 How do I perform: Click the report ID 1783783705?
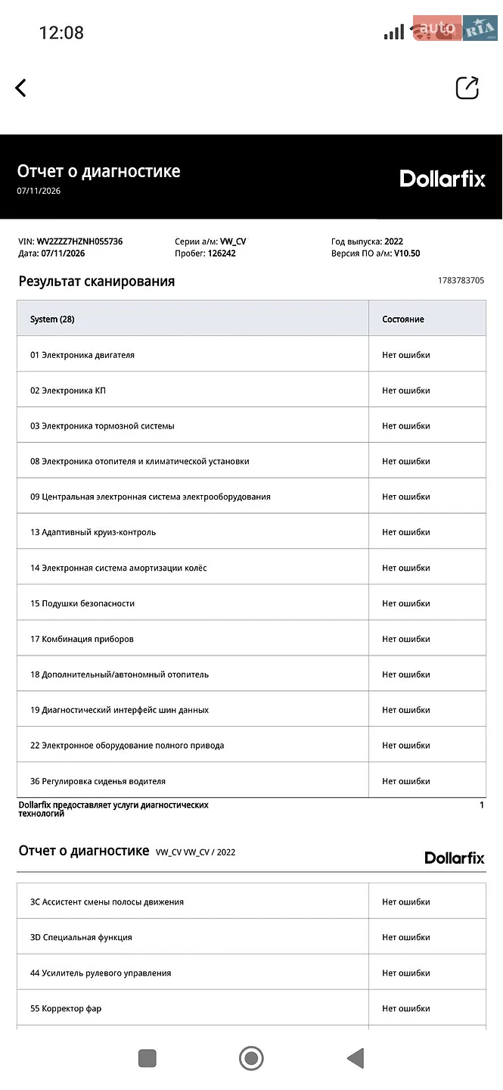pos(461,281)
